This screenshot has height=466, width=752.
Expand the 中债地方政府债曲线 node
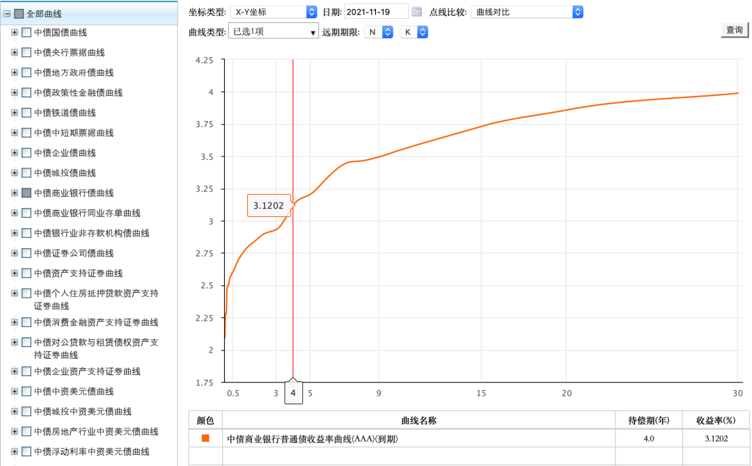[15, 72]
